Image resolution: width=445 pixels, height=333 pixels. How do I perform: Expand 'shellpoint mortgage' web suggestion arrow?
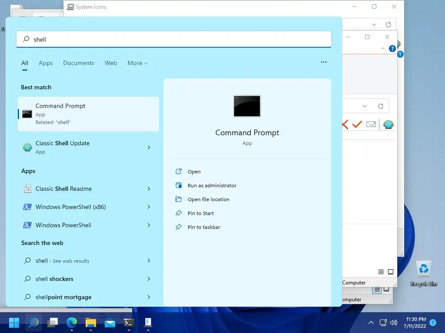click(149, 297)
